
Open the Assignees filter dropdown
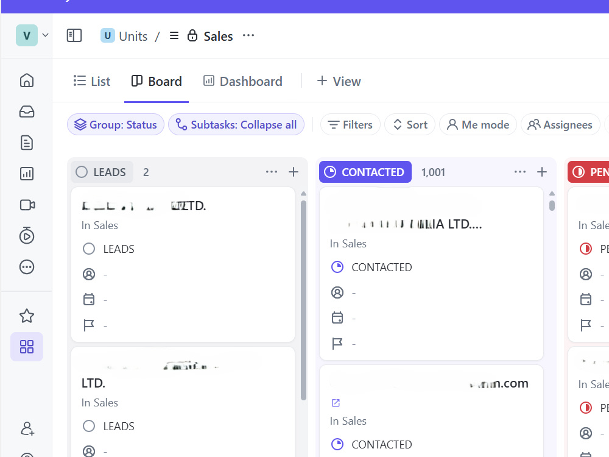pos(560,124)
